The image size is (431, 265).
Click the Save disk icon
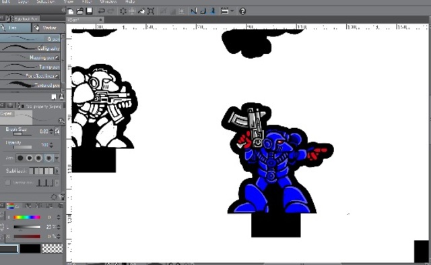coord(89,11)
